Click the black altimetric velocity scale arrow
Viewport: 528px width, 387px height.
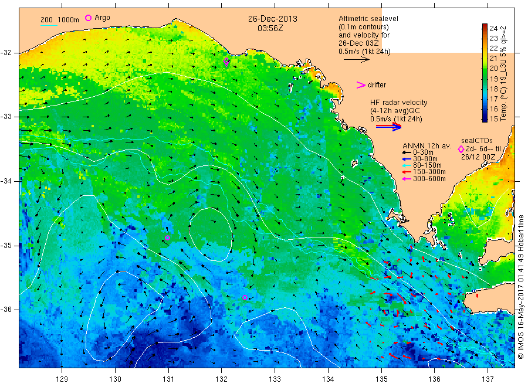tap(356, 60)
